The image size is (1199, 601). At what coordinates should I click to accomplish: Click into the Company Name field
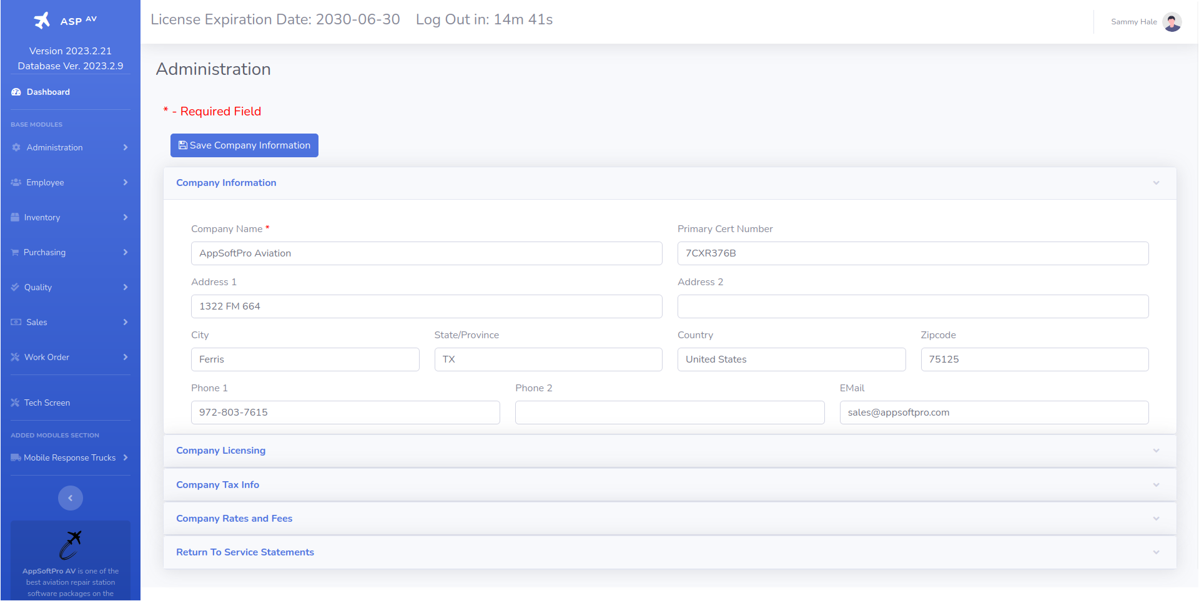[x=427, y=253]
